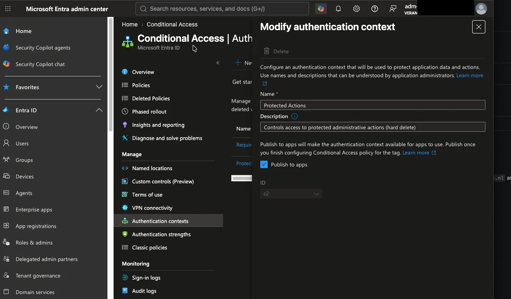Click the Users icon in sidebar
Screen dimensions: 511x299
6,143
